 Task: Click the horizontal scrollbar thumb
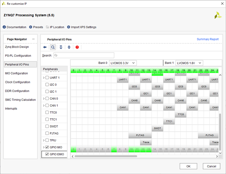106,156
